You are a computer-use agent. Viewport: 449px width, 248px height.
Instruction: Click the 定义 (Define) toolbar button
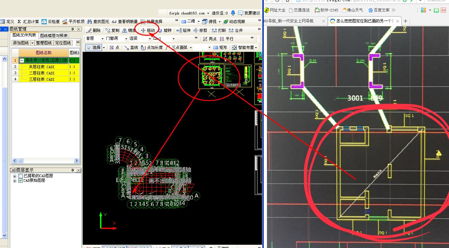7,22
